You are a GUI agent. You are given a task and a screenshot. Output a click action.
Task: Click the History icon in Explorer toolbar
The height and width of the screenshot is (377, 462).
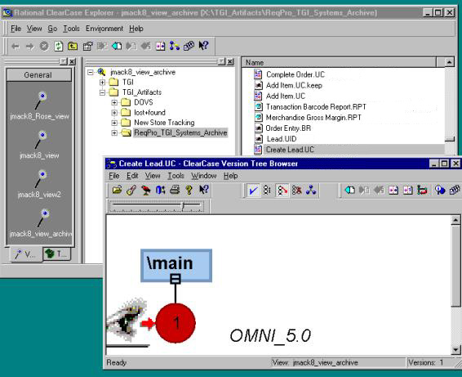pyautogui.click(x=189, y=46)
